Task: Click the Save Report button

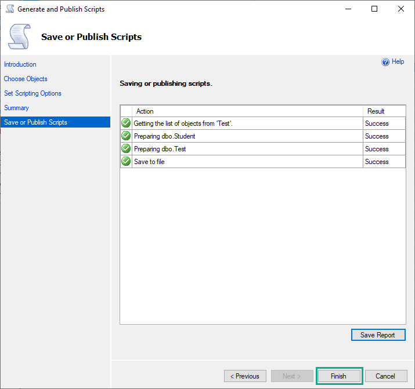Action: [x=378, y=335]
